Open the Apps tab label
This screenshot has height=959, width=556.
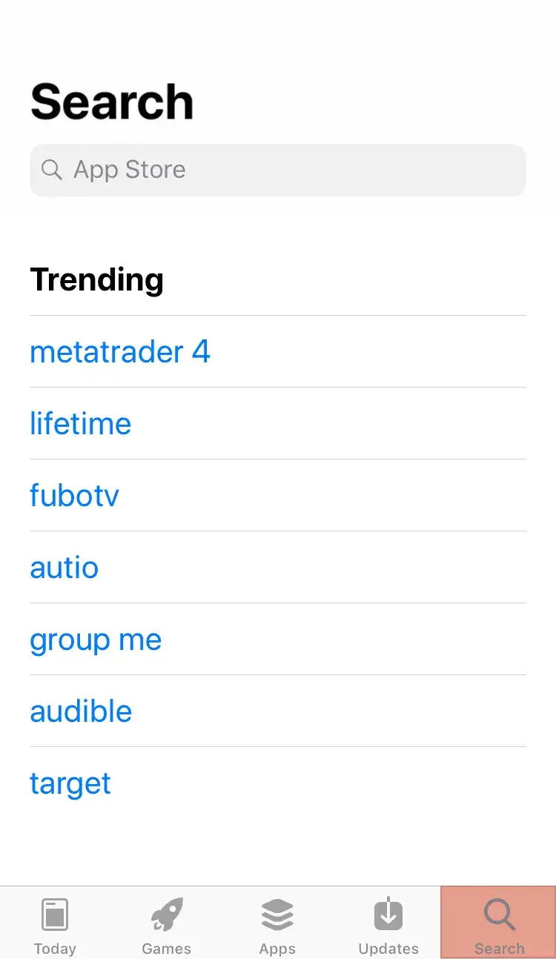tap(277, 949)
